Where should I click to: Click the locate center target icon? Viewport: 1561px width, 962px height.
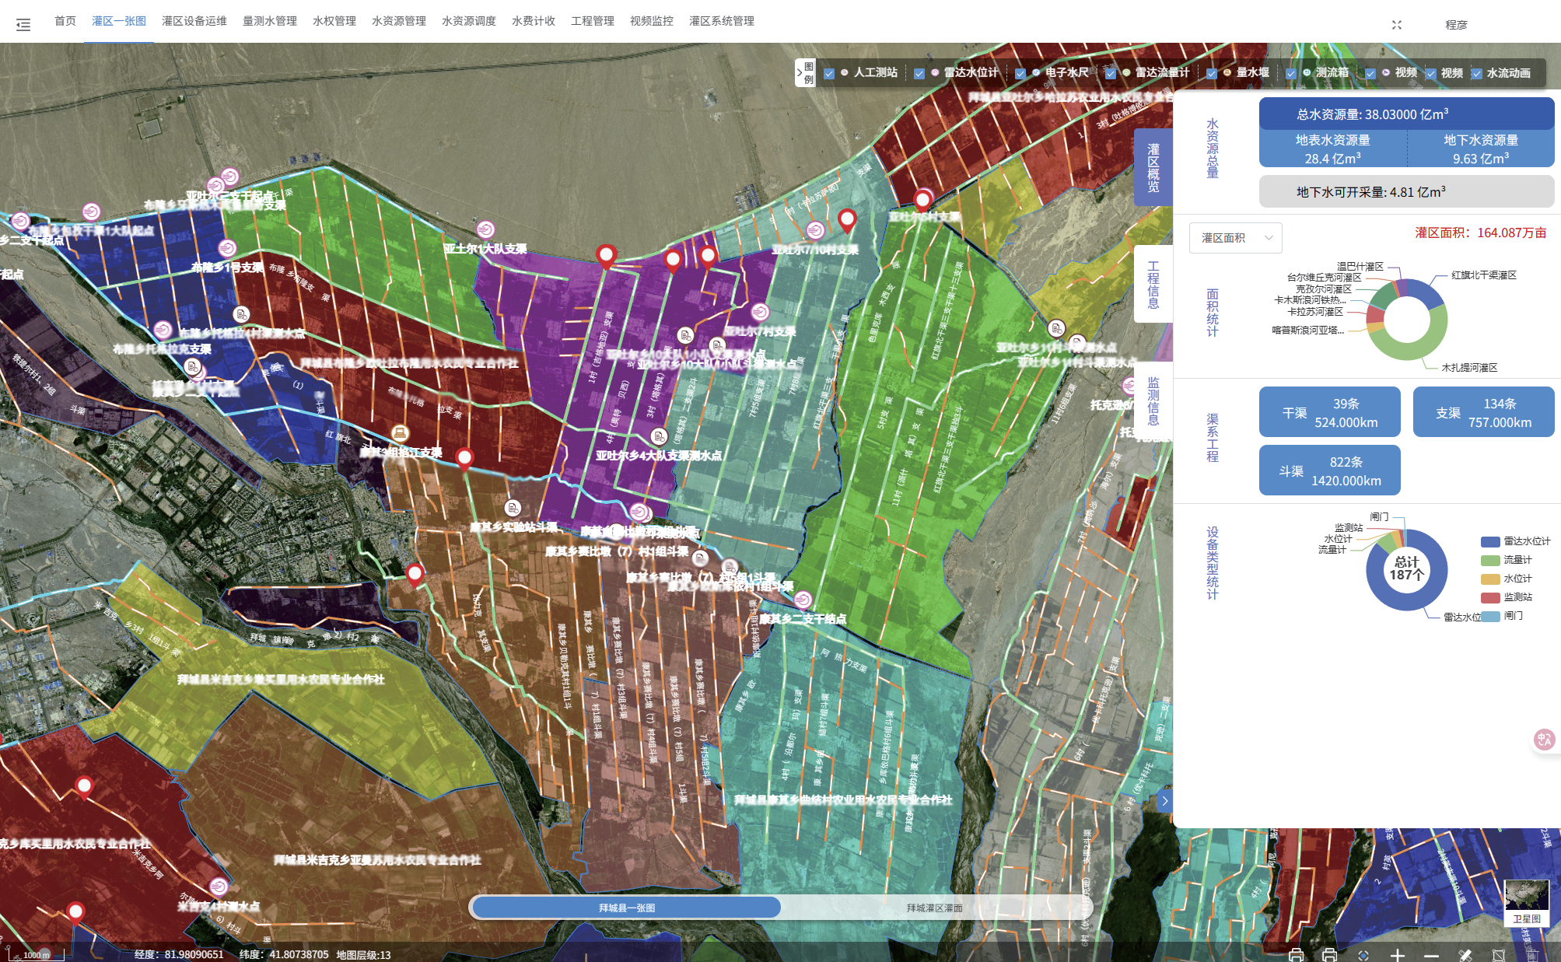(x=1363, y=955)
